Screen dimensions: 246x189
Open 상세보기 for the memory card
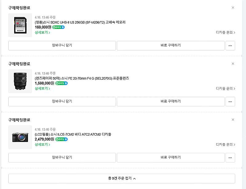tap(42, 33)
